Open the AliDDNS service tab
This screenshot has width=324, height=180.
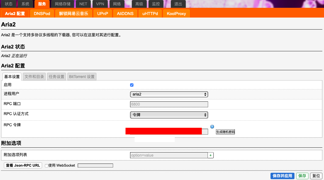click(x=125, y=14)
